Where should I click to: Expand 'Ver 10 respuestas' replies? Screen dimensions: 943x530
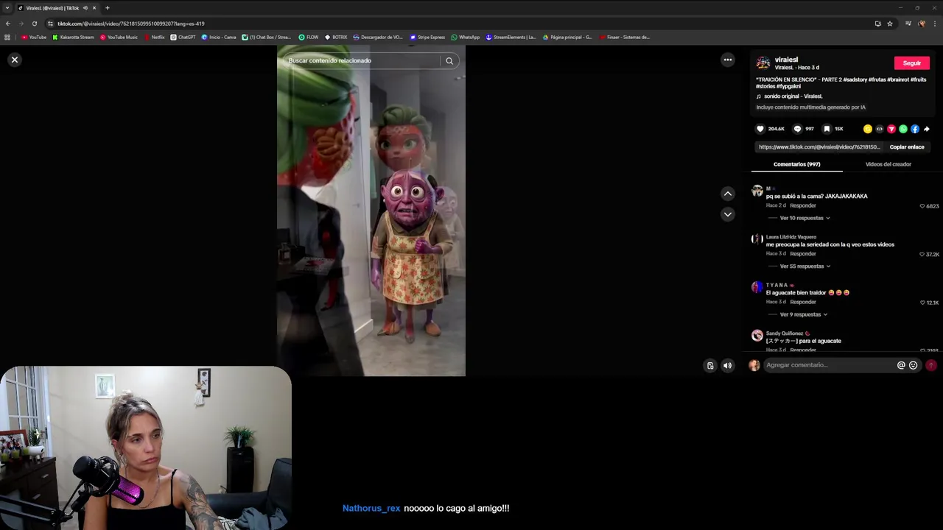click(x=804, y=218)
